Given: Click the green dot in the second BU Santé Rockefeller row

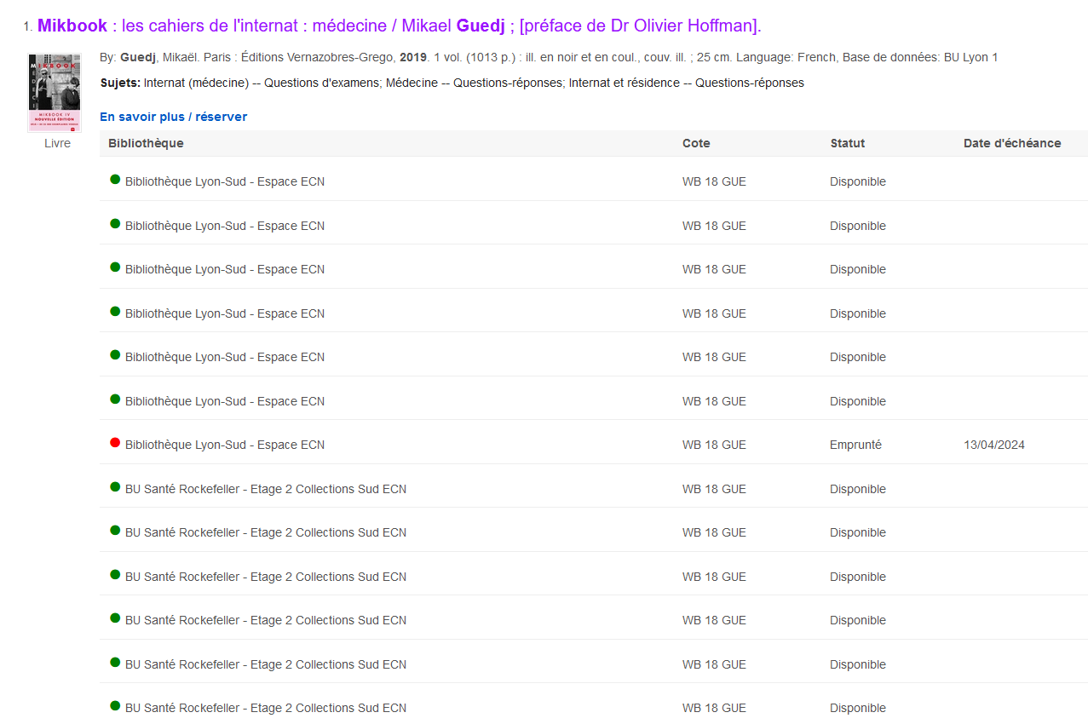Looking at the screenshot, I should point(115,531).
